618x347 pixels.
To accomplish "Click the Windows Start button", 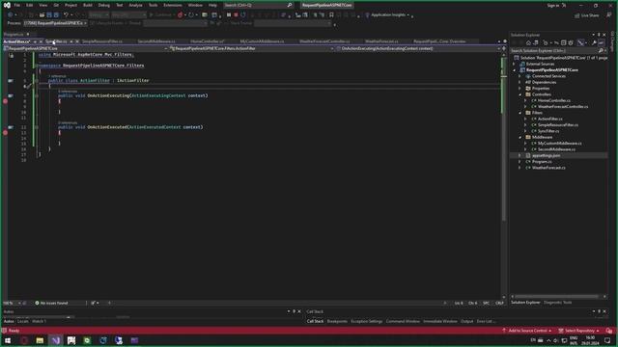I will tap(8, 340).
